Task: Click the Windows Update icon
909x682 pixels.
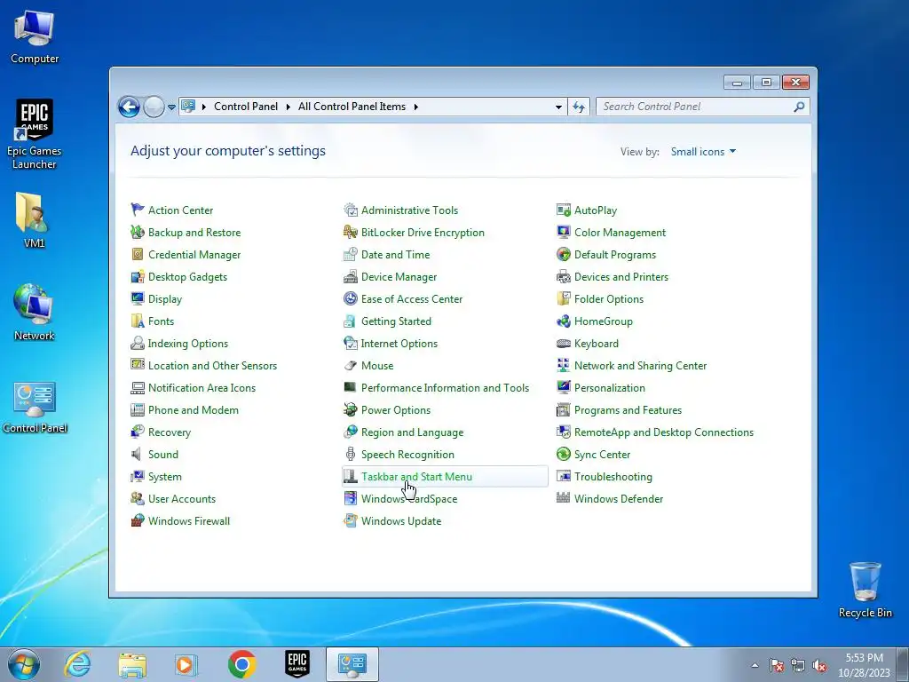Action: point(350,520)
